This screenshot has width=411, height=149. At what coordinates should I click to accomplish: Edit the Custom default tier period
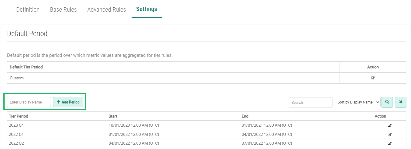click(373, 78)
